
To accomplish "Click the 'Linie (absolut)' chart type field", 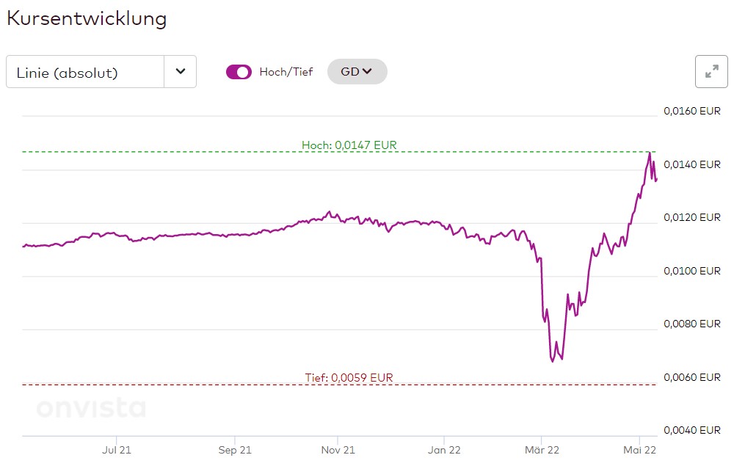I will (x=85, y=72).
